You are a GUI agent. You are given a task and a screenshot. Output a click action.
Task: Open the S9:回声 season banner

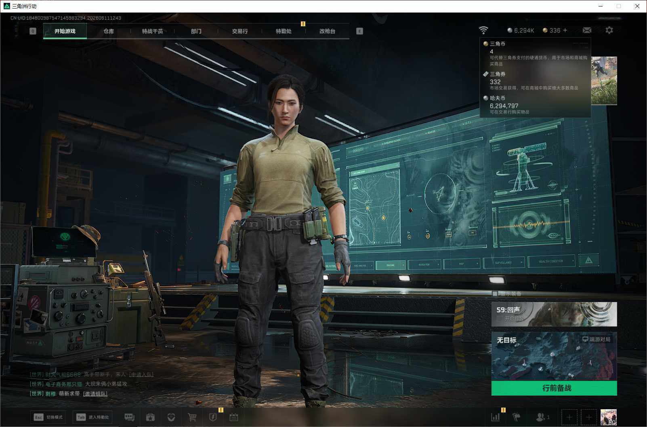[554, 314]
